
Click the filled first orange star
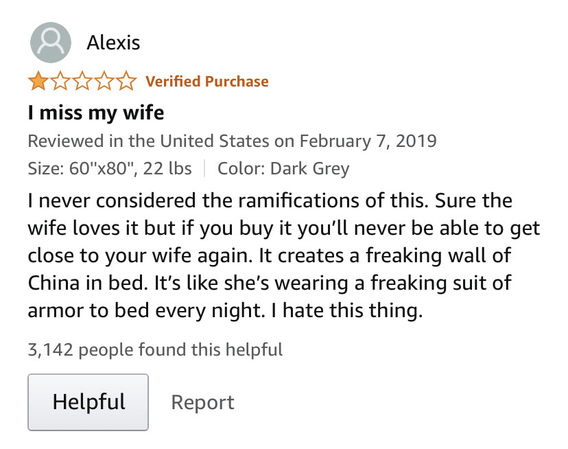38,82
